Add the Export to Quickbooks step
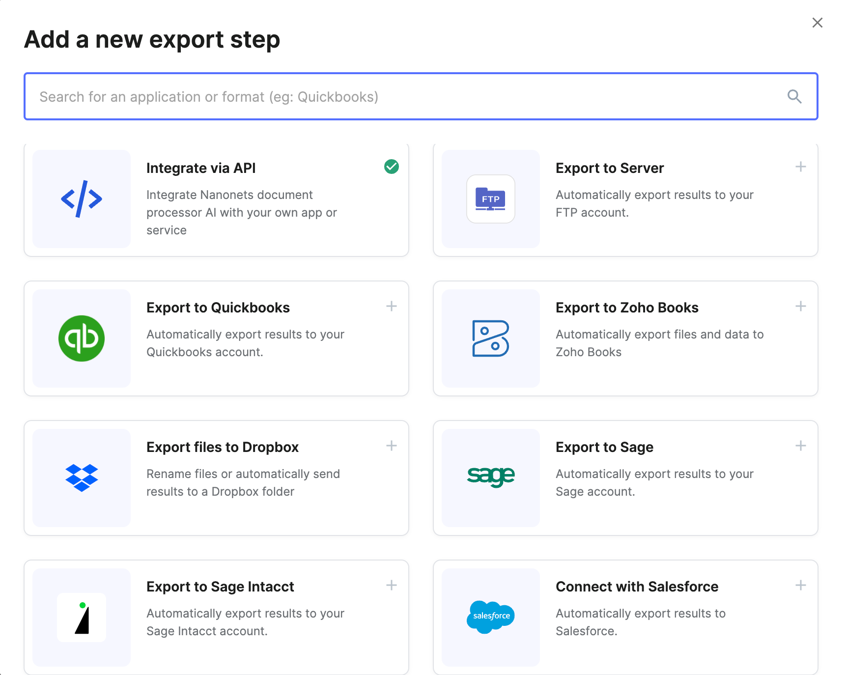The height and width of the screenshot is (675, 847). point(392,307)
